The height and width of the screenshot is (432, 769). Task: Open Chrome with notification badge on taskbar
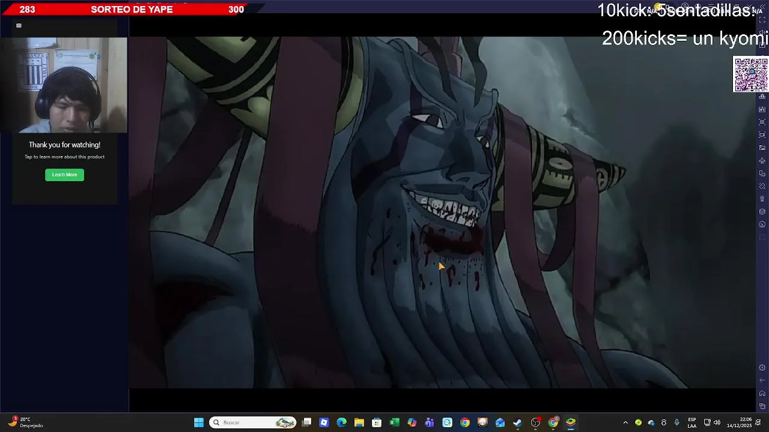coord(553,422)
